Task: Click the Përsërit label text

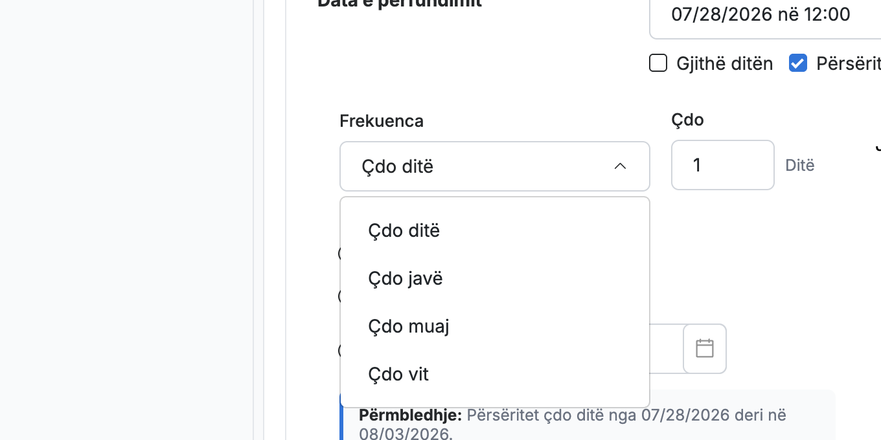Action: 849,63
